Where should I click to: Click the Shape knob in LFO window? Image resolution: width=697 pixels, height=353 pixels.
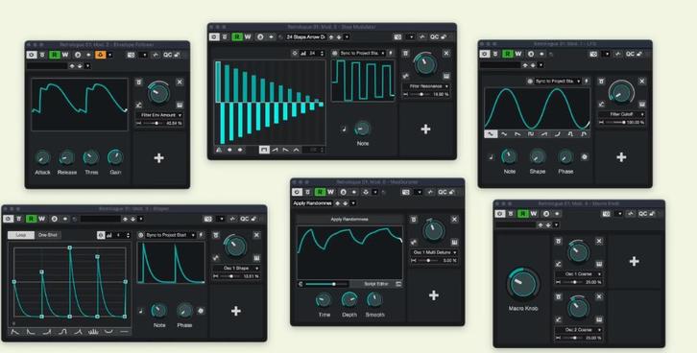[538, 156]
